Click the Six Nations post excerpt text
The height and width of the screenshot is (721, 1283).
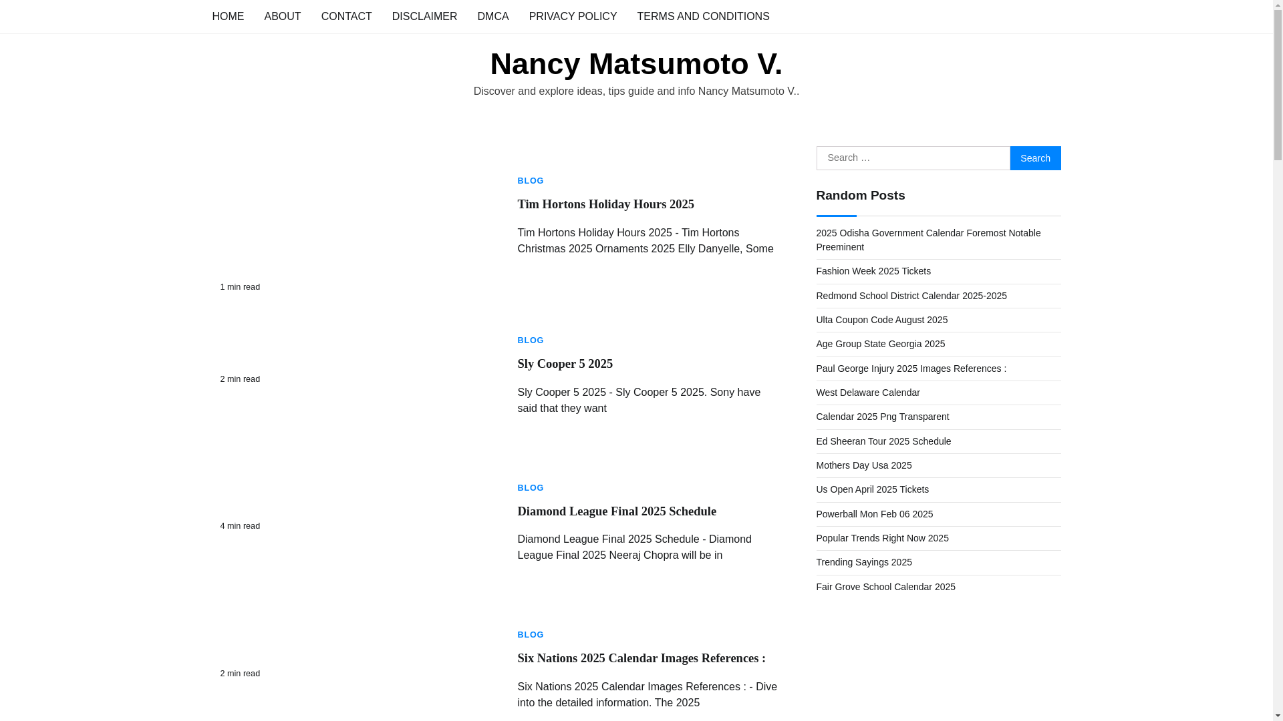coord(647,695)
